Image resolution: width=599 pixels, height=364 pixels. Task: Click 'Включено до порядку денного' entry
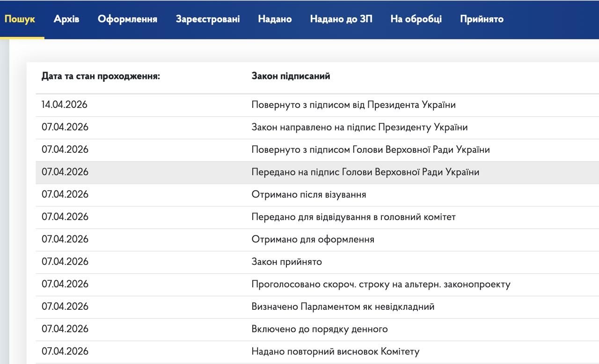(320, 329)
